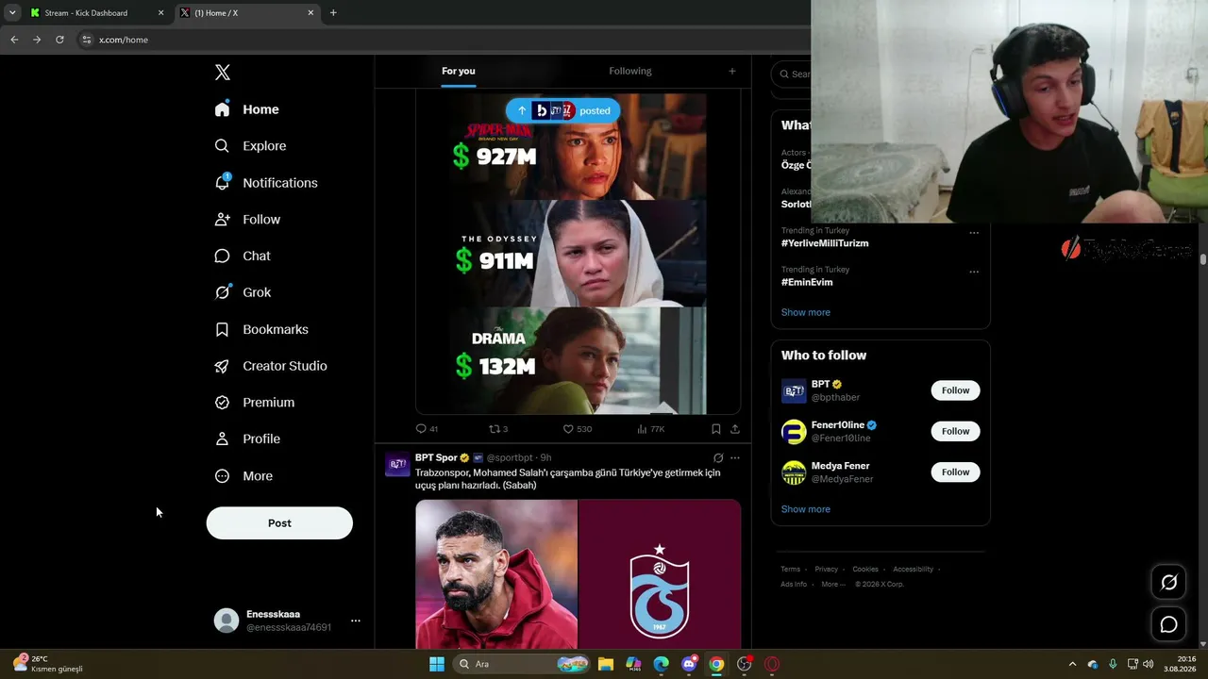This screenshot has height=679, width=1208.
Task: Open the Fener10line avatar in Who to follow
Action: click(x=794, y=432)
